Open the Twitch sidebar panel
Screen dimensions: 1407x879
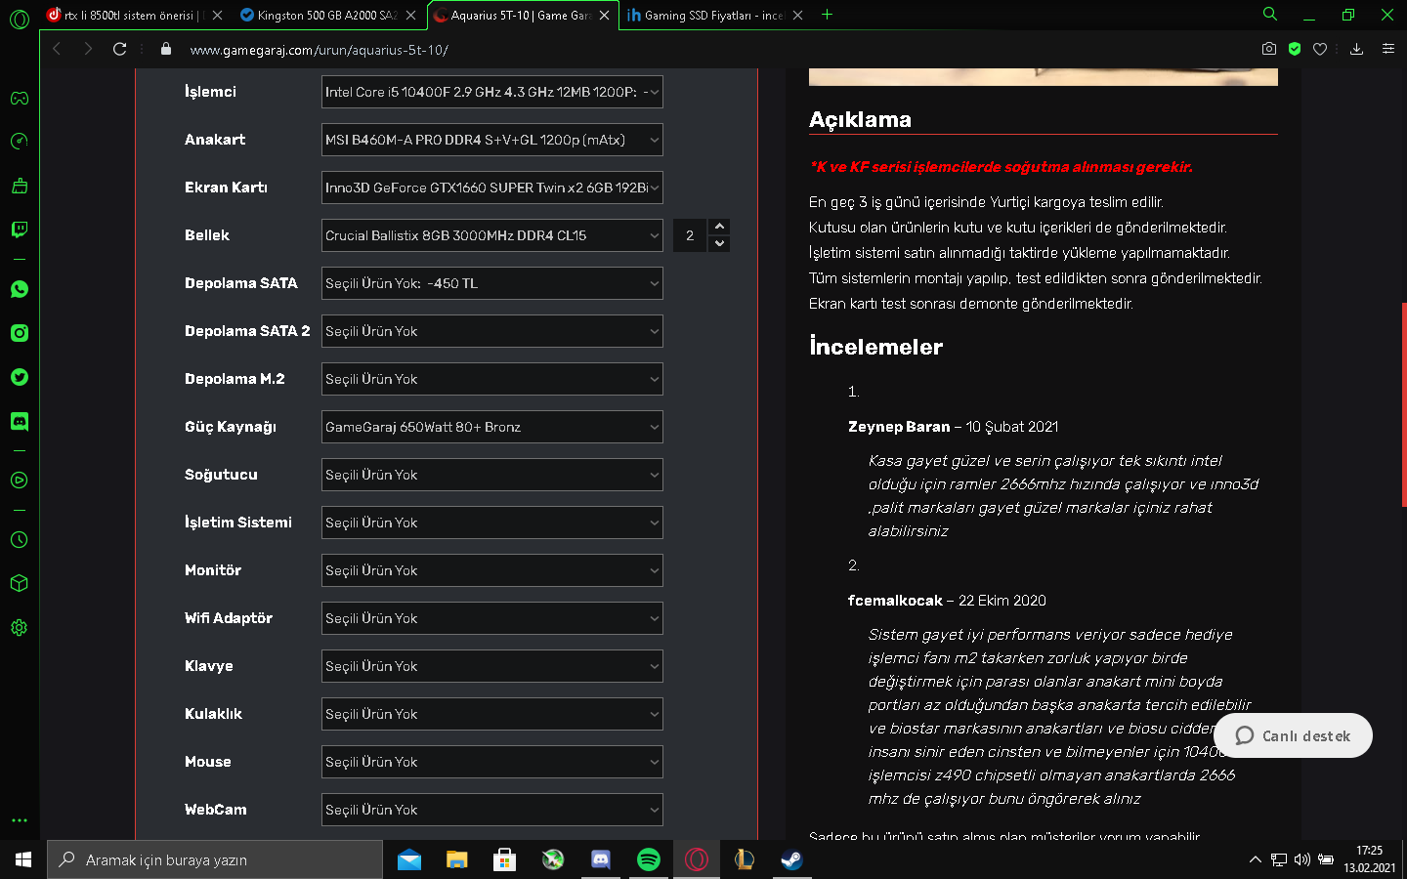pyautogui.click(x=20, y=230)
